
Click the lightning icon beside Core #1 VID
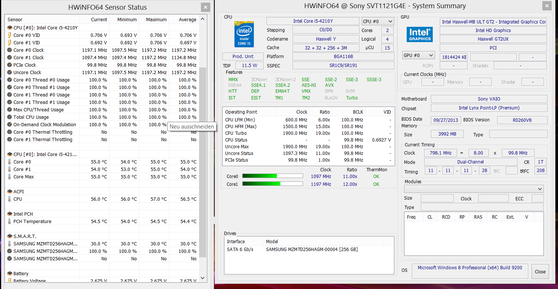point(10,42)
